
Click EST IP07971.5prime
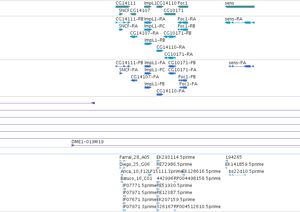click(x=124, y=196)
